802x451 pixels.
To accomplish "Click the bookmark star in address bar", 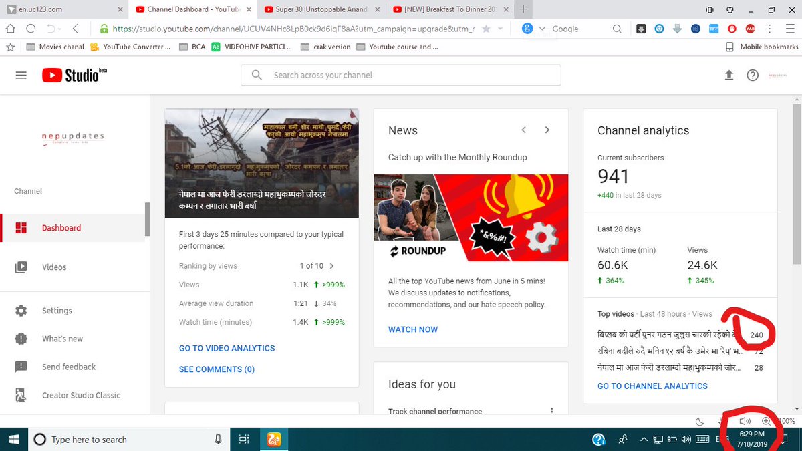I will pos(486,29).
